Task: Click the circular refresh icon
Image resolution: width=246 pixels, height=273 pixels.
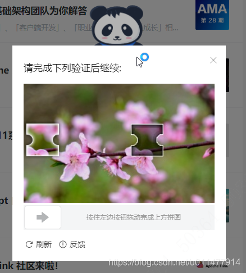Action: tap(29, 244)
